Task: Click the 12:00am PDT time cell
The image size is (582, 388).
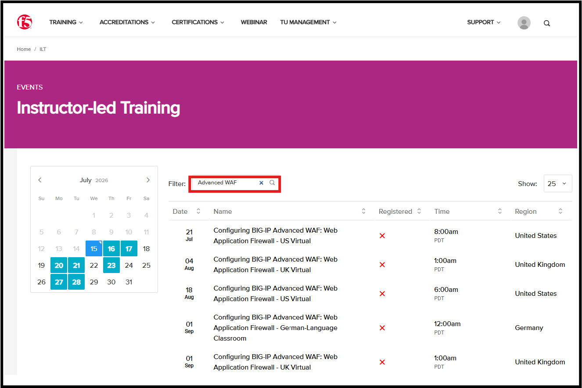Action: (x=447, y=327)
